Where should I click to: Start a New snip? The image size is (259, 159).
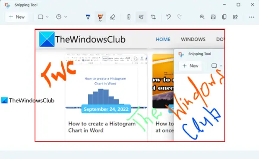(x=16, y=17)
